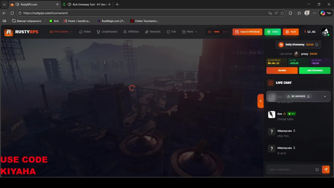
Task: Collapse the chat panel with orange X tab
Action: coord(260,101)
